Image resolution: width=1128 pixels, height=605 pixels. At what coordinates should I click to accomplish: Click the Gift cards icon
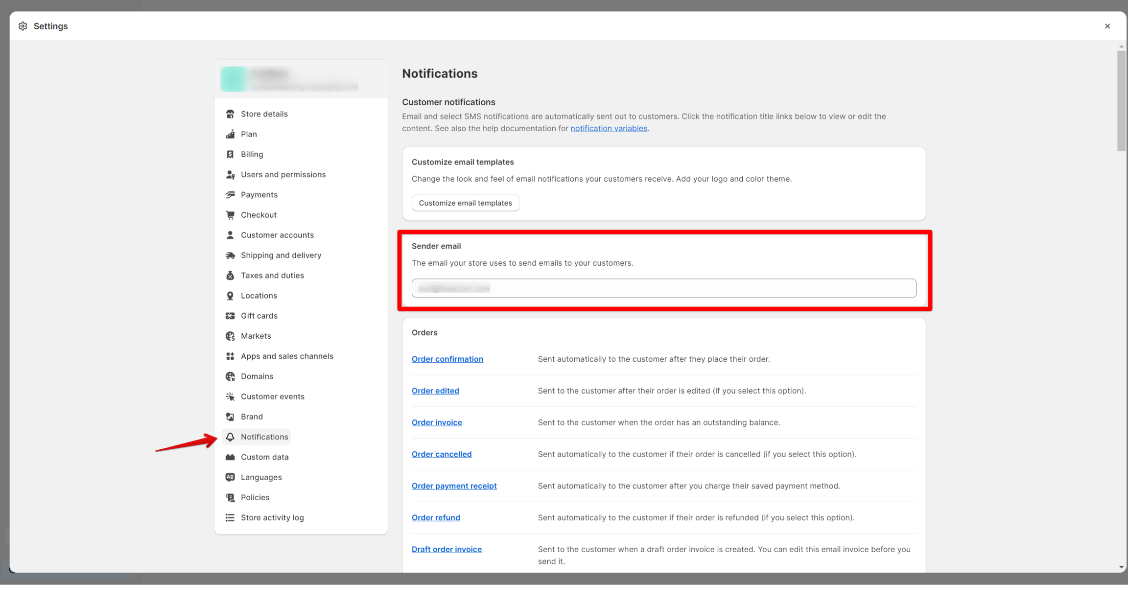[x=230, y=316]
